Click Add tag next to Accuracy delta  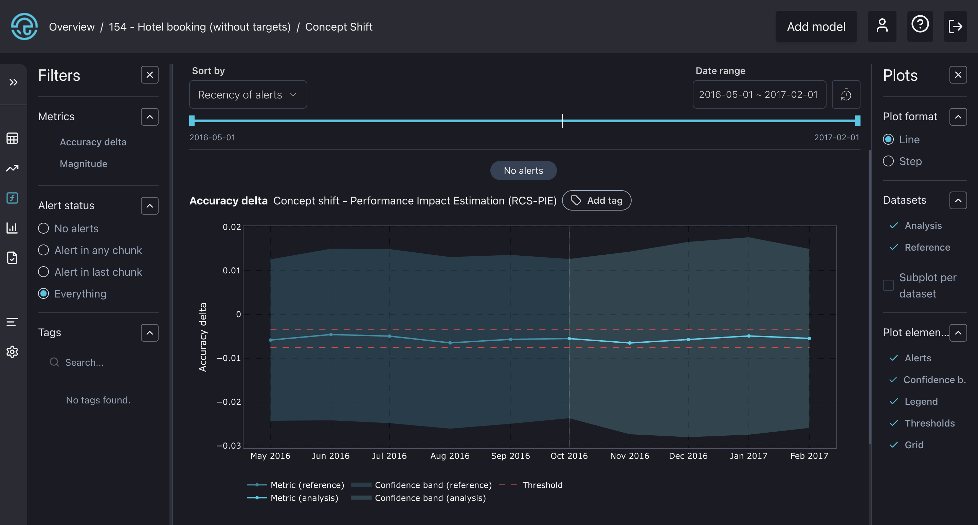point(596,200)
